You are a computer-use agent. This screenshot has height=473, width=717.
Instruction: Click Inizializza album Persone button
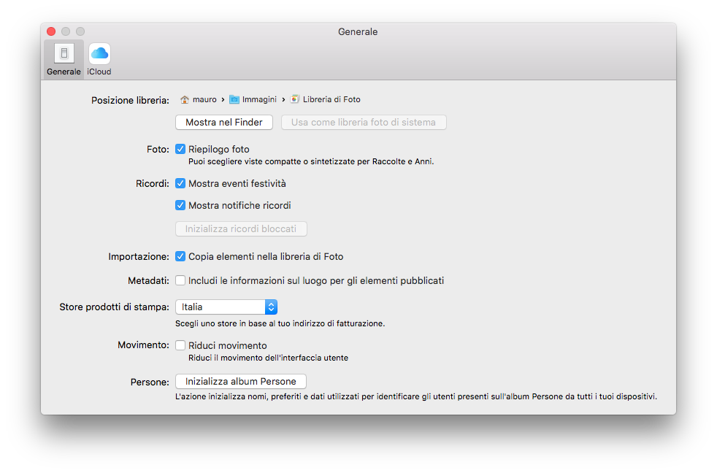click(x=241, y=382)
